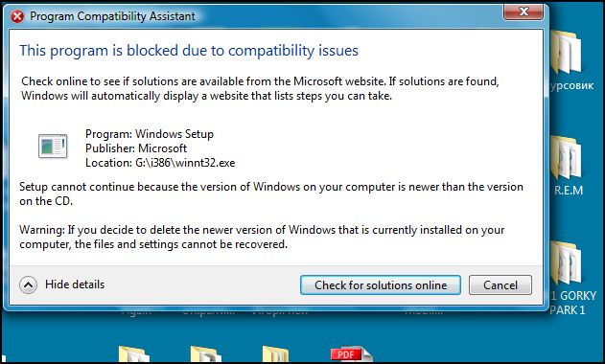This screenshot has width=605, height=364.
Task: Open the R.E.M desktop folder icon
Action: 566,158
